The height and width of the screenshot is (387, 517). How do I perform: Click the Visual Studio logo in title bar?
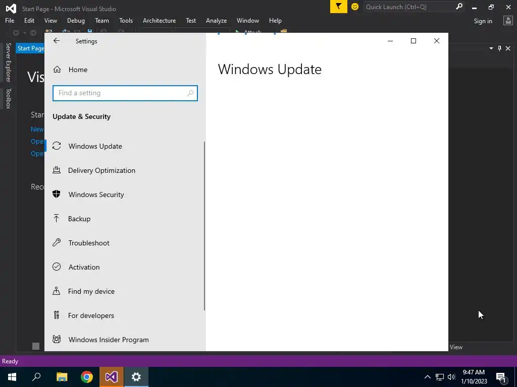pos(11,8)
